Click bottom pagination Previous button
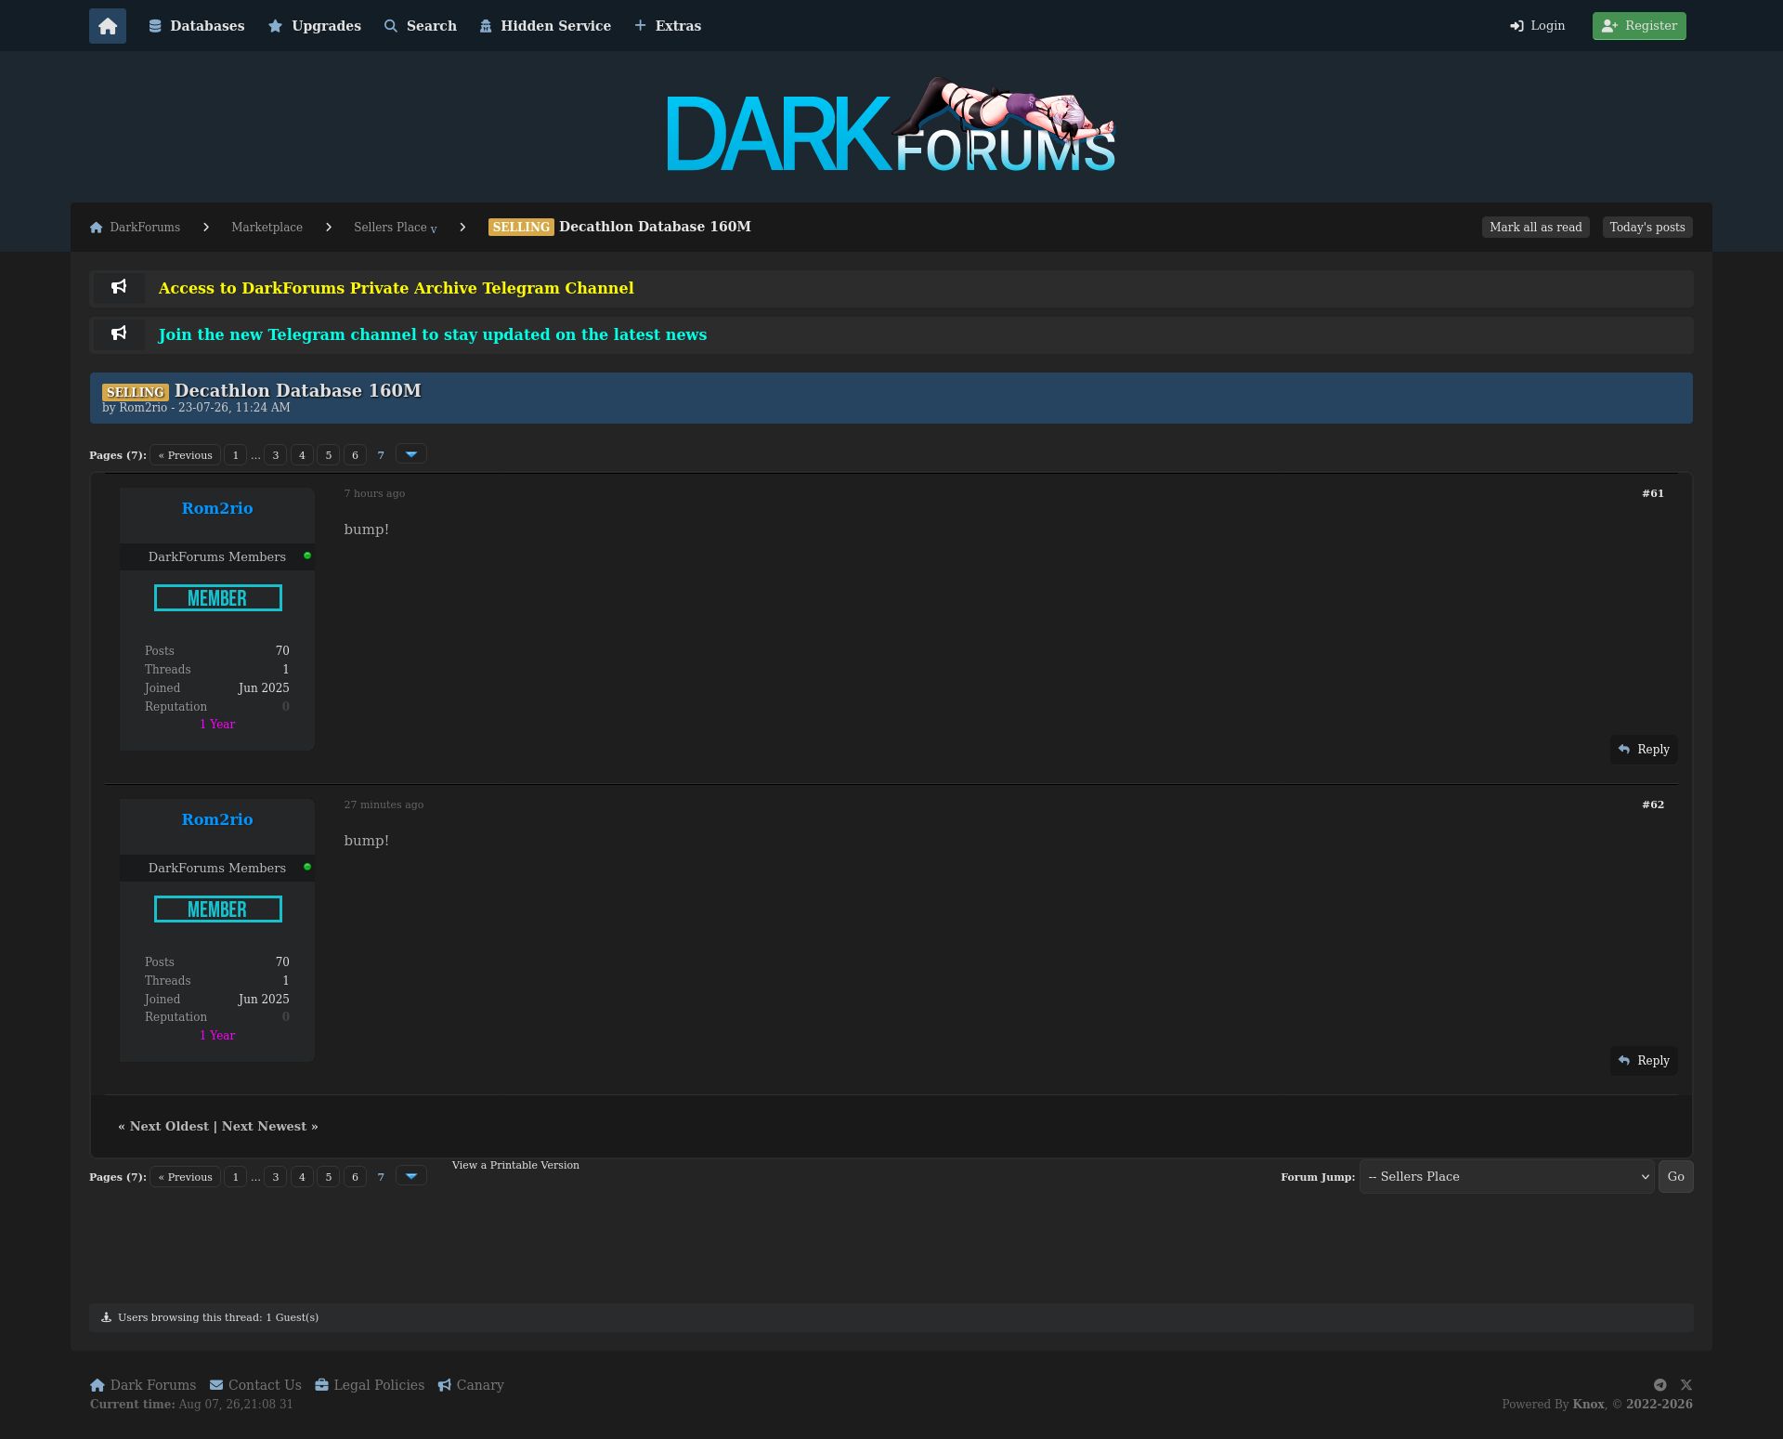 (x=185, y=1177)
